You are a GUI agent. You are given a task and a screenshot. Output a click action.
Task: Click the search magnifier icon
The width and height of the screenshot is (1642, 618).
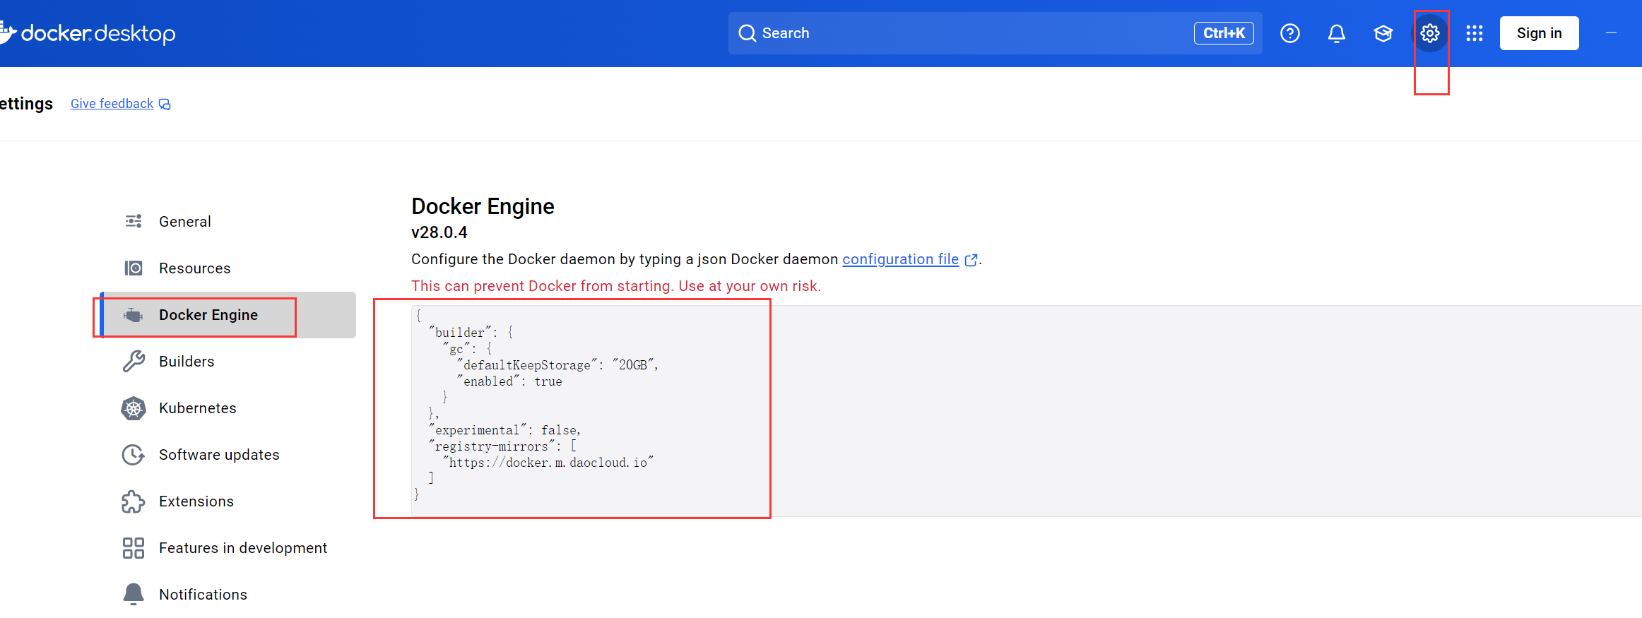click(x=747, y=33)
